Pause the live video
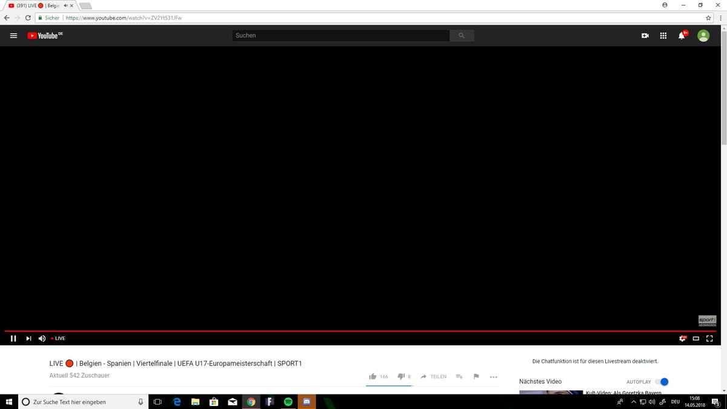 click(x=13, y=338)
